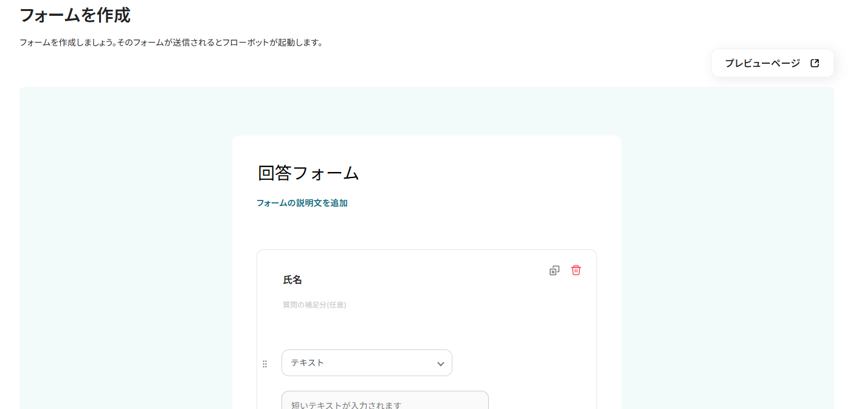Click the 質問の補足分(任意) supplementary field
The width and height of the screenshot is (864, 409).
[314, 305]
